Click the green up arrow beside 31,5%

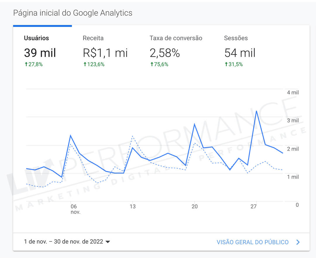pyautogui.click(x=226, y=65)
